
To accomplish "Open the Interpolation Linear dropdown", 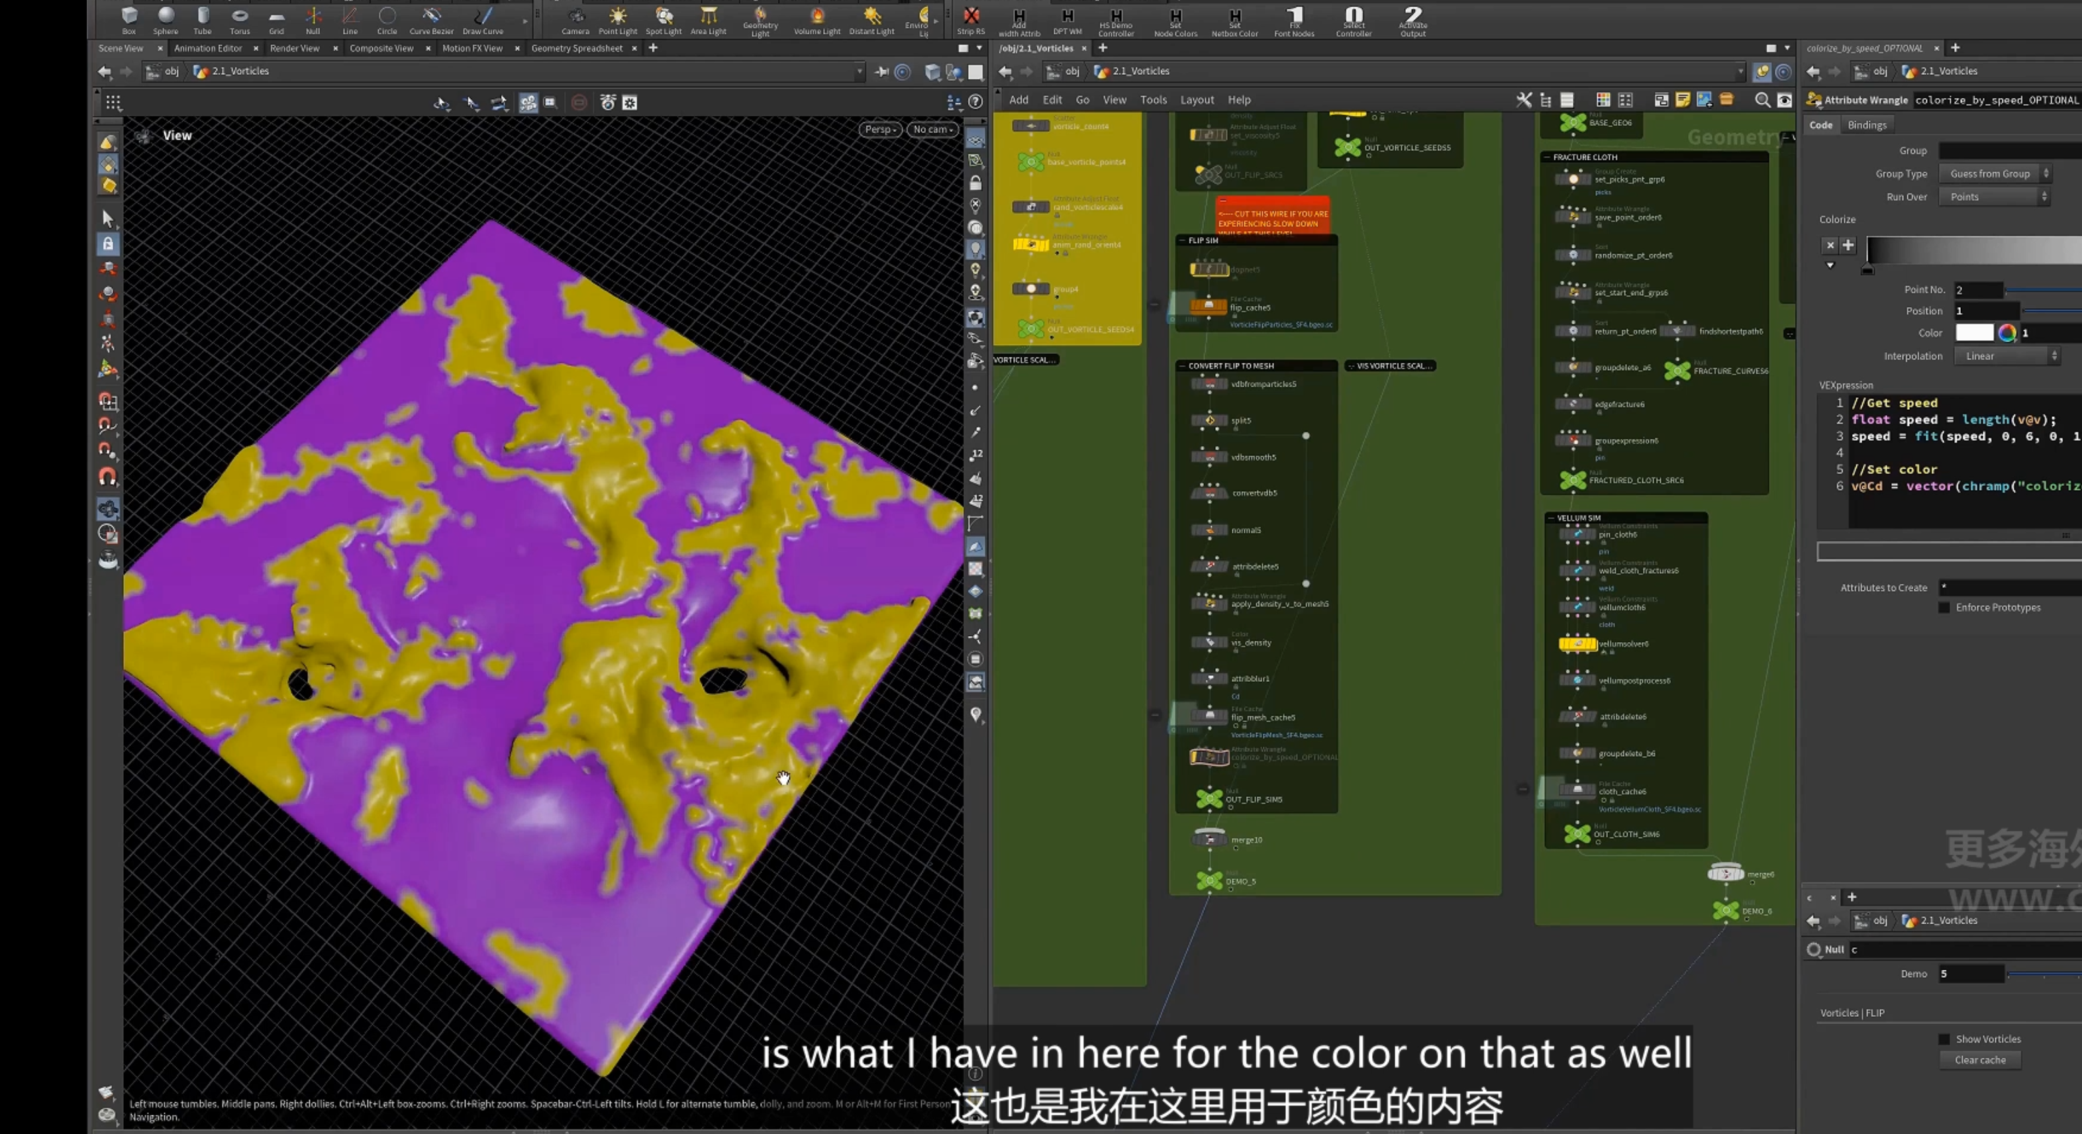I will (x=2007, y=356).
